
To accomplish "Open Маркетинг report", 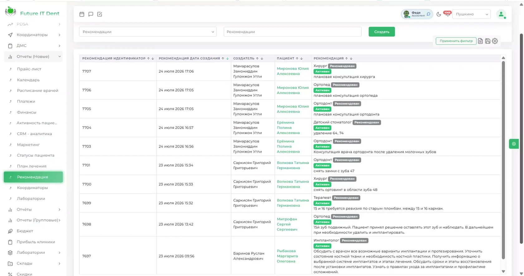I will [x=28, y=145].
